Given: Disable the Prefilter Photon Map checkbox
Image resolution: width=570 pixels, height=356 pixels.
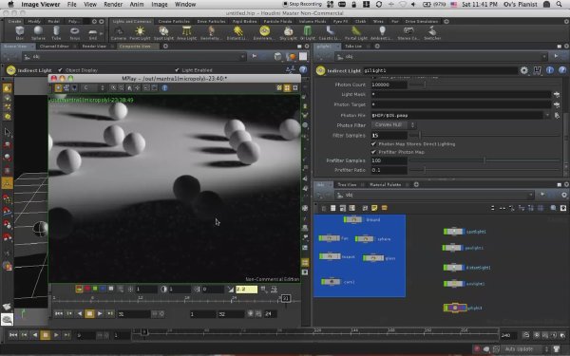Looking at the screenshot, I should pos(373,152).
